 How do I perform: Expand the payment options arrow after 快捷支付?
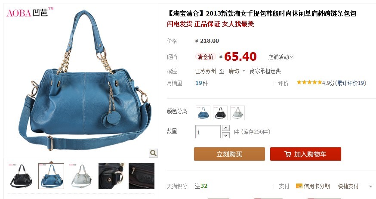pyautogui.click(x=370, y=186)
